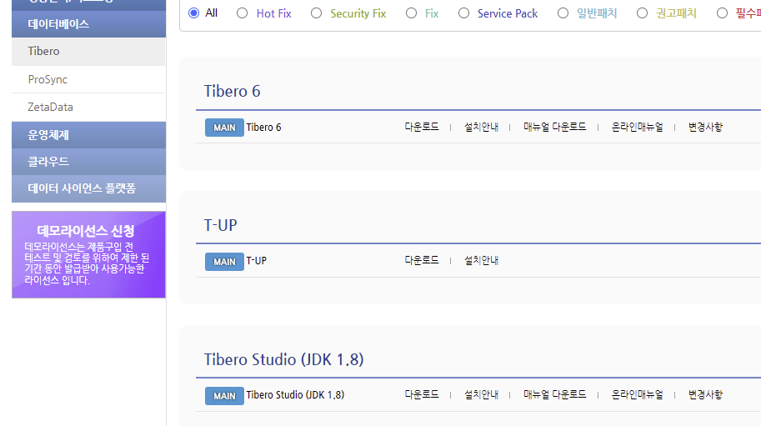The width and height of the screenshot is (761, 426).
Task: Open 설치안내 for Tibero 6
Action: [x=481, y=127]
